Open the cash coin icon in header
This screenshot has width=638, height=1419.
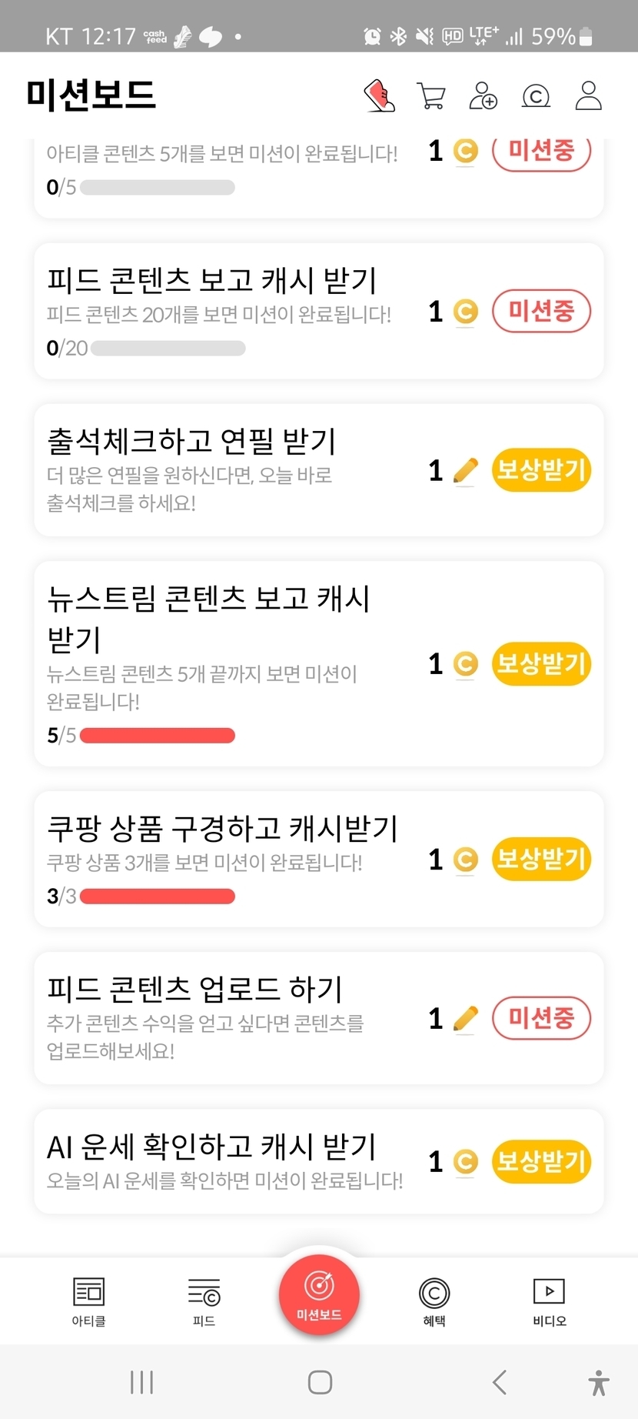point(536,96)
